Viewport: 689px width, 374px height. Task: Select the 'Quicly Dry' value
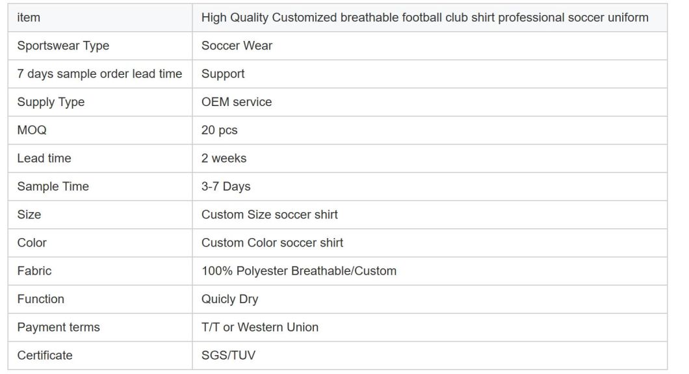(x=229, y=299)
